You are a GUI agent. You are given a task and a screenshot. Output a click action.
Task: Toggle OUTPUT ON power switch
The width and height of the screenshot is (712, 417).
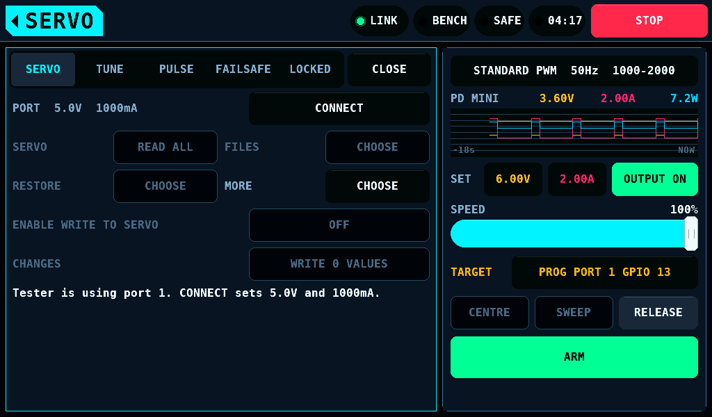coord(655,179)
